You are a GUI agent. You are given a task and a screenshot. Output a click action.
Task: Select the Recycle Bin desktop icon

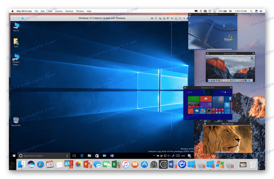(16, 121)
